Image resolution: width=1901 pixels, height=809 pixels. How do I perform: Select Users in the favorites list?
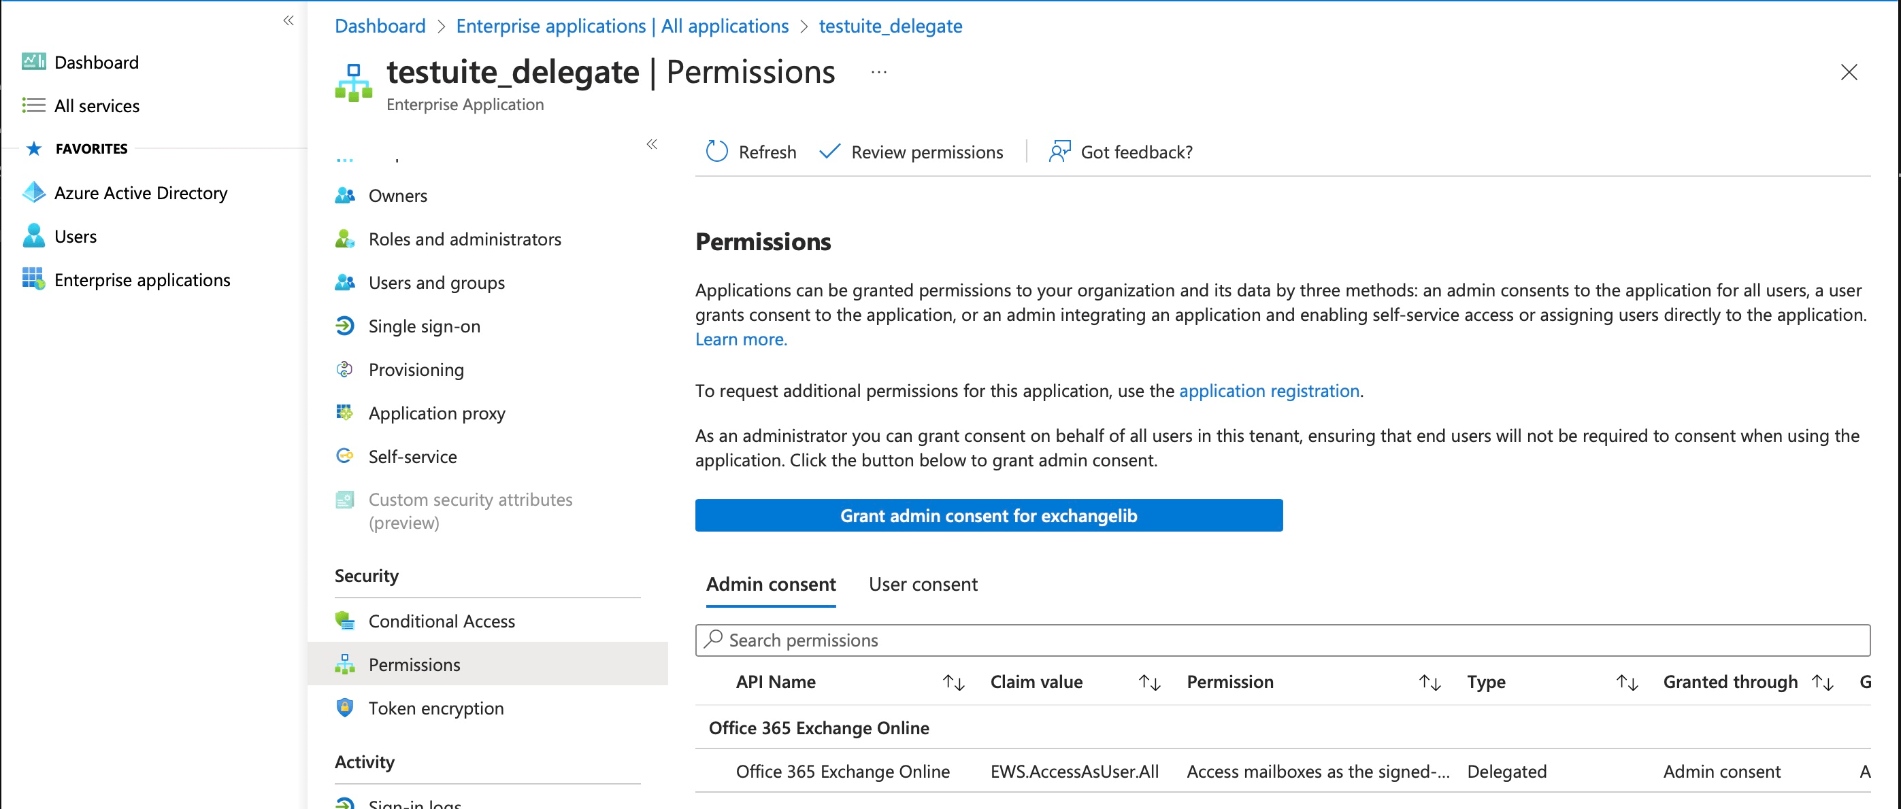(x=76, y=236)
